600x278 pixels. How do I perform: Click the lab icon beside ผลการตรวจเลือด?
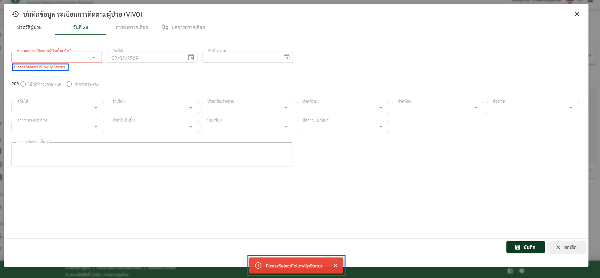(x=165, y=27)
